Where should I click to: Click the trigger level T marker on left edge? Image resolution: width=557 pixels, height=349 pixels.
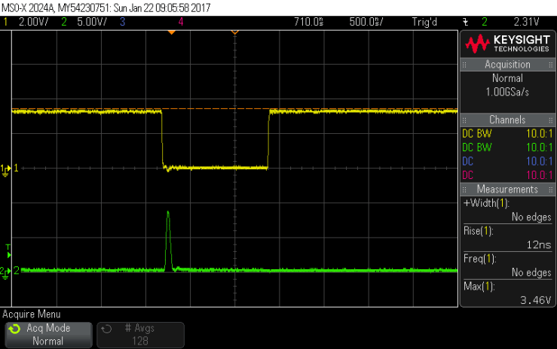coord(8,247)
